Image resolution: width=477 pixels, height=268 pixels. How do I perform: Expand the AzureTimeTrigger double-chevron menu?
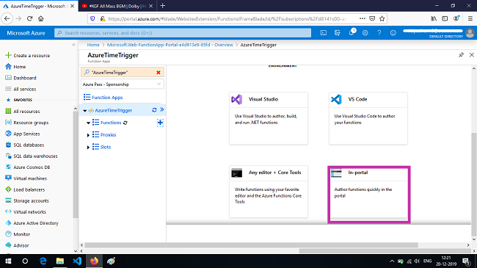(162, 109)
